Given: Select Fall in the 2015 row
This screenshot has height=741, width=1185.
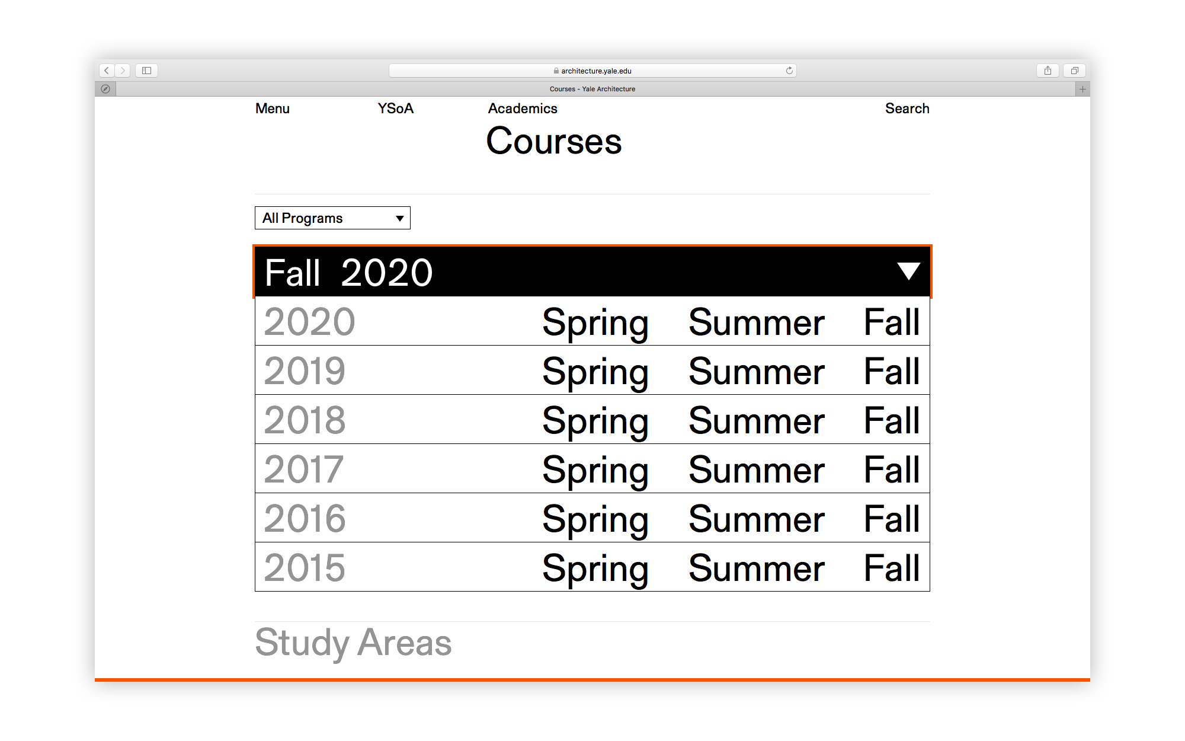Looking at the screenshot, I should coord(892,568).
